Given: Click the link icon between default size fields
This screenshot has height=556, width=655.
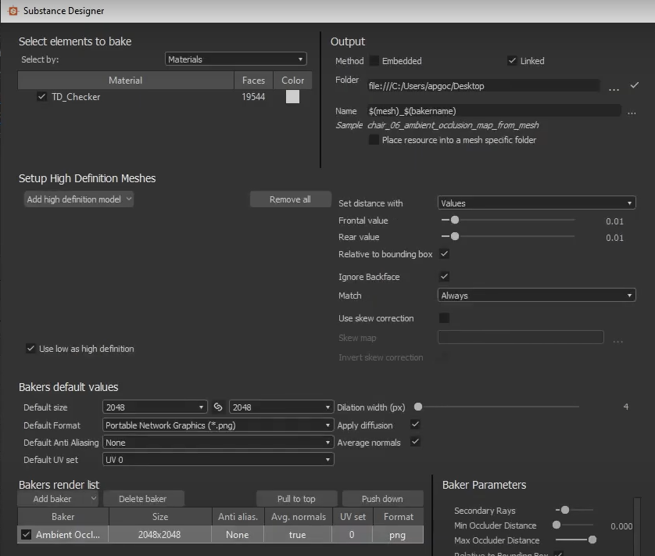Looking at the screenshot, I should coord(218,407).
